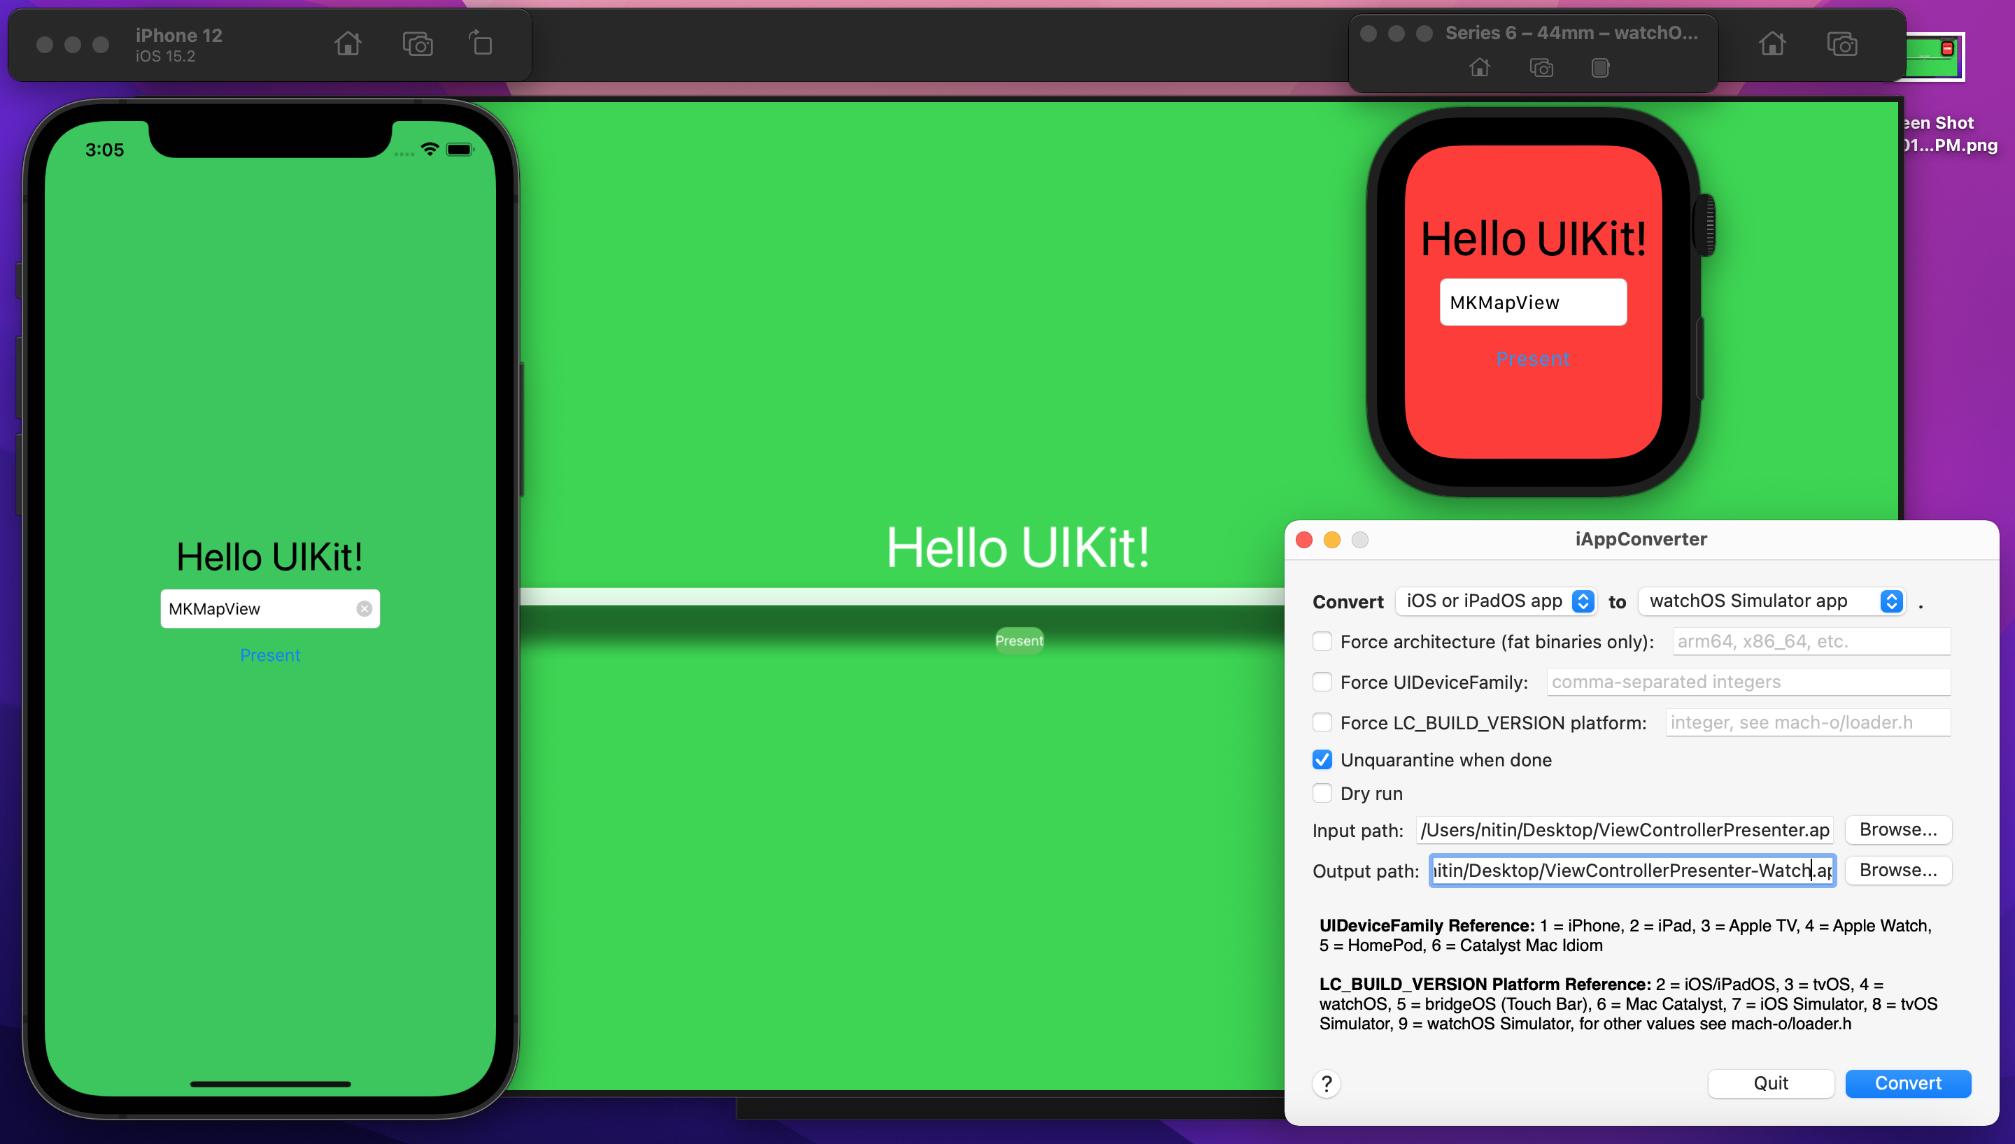Enable Force architecture checkbox
The height and width of the screenshot is (1144, 2015).
click(x=1322, y=642)
